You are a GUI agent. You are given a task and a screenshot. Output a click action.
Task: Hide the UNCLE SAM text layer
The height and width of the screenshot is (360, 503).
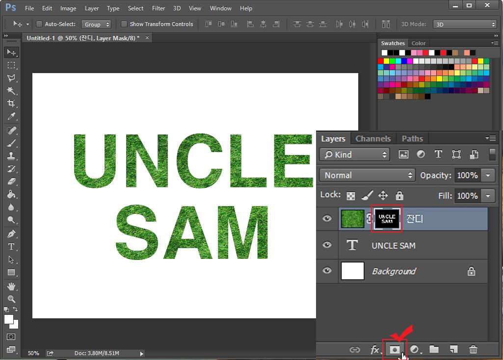[327, 245]
